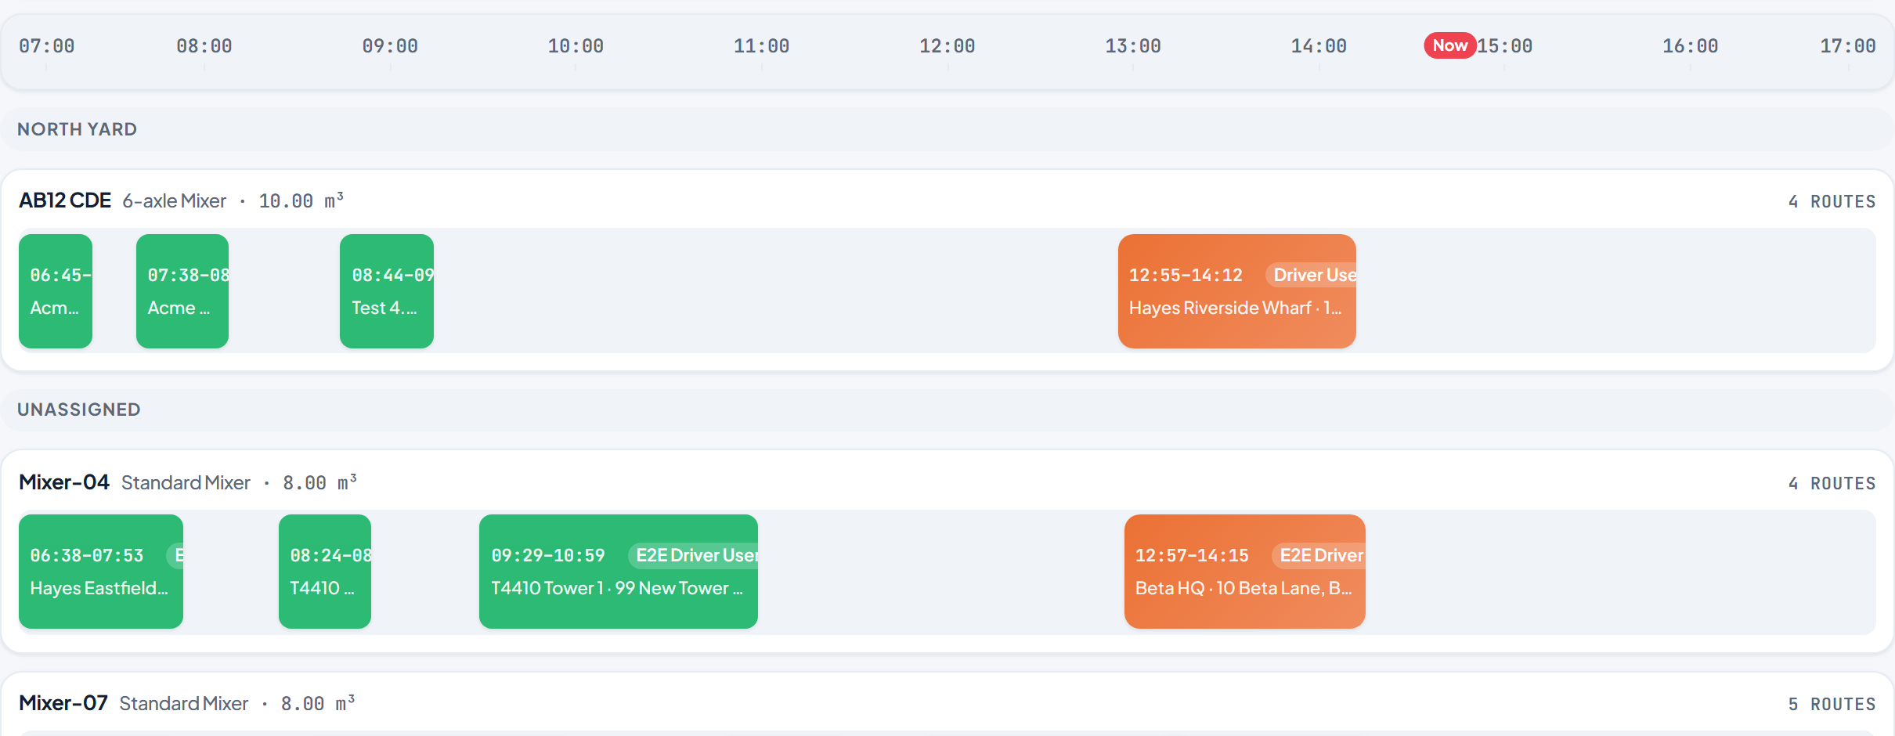Open the 12:57-14:15 Beta HQ route
The width and height of the screenshot is (1895, 736).
point(1245,572)
